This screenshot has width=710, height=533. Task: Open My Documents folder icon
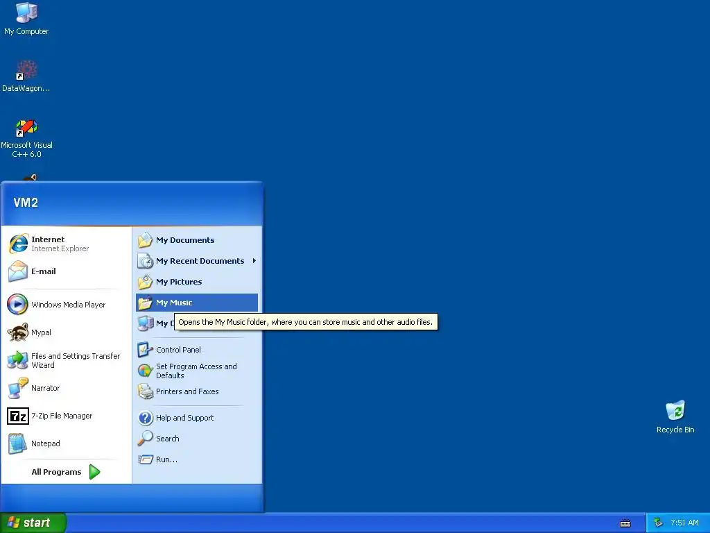coord(146,239)
